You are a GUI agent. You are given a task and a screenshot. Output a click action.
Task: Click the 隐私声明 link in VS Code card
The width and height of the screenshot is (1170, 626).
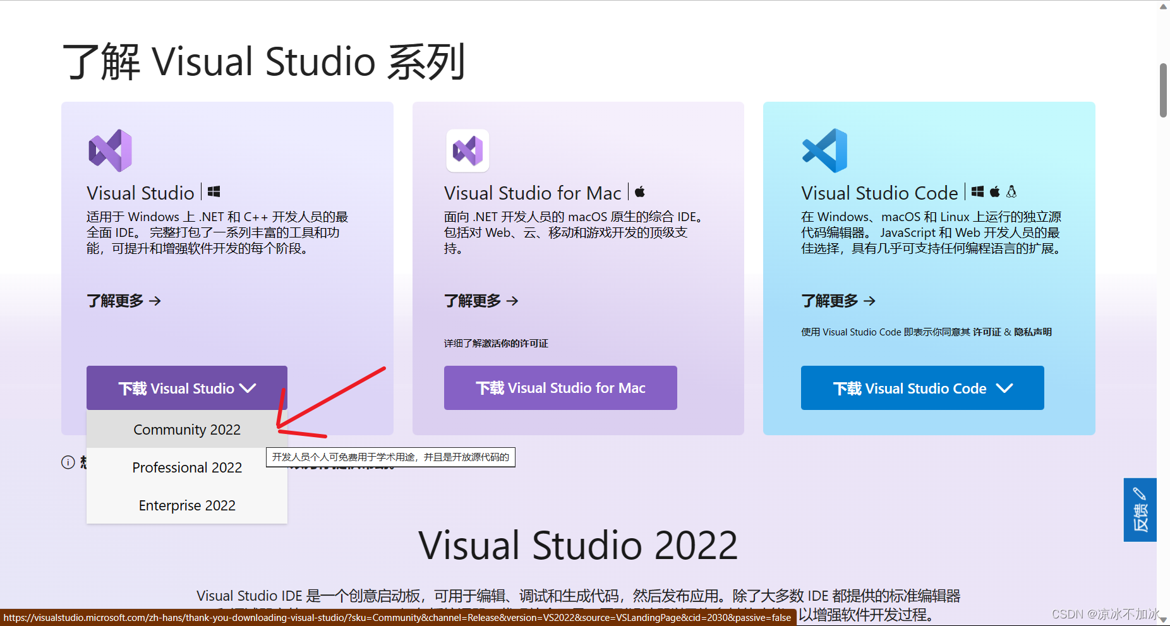(1032, 332)
